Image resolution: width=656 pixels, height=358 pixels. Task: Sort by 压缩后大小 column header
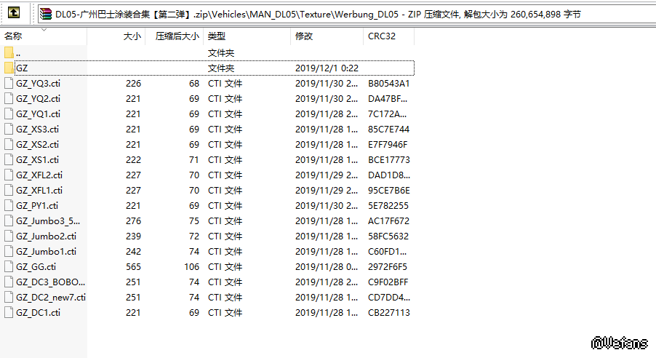[175, 36]
